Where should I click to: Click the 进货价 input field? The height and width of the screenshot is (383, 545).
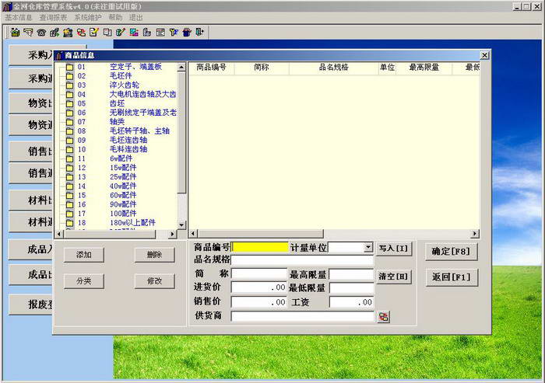(x=259, y=287)
